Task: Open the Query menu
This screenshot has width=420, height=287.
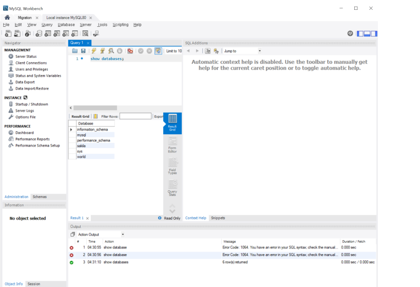Action: click(47, 25)
